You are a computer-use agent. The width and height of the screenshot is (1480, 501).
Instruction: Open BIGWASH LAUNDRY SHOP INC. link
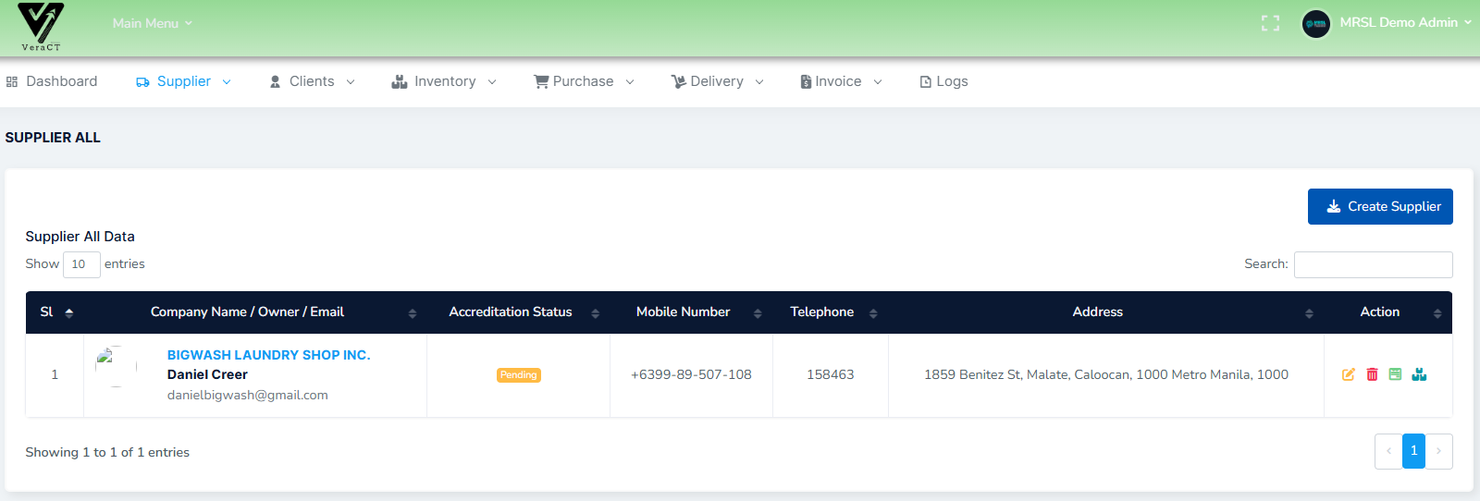pos(268,355)
